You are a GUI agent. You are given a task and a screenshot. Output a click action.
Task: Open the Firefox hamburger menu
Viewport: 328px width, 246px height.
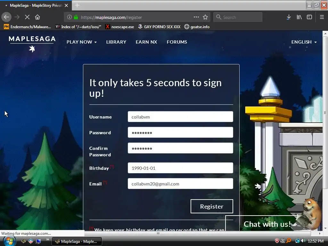pyautogui.click(x=322, y=17)
